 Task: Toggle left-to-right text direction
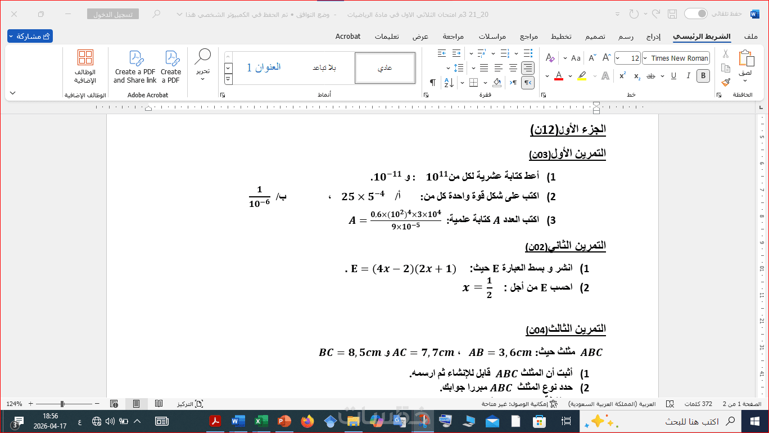513,83
